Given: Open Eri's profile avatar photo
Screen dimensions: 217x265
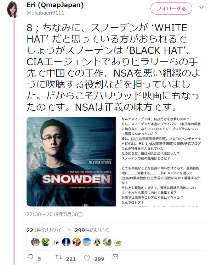Looking at the screenshot, I should pos(12,10).
